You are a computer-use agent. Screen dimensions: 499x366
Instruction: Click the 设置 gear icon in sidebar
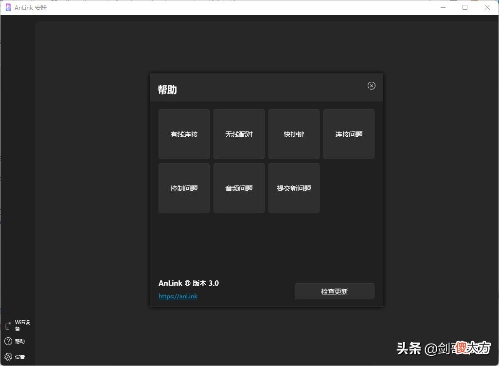click(x=8, y=357)
